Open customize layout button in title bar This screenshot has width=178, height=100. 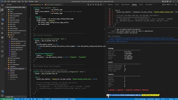[x=170, y=1]
